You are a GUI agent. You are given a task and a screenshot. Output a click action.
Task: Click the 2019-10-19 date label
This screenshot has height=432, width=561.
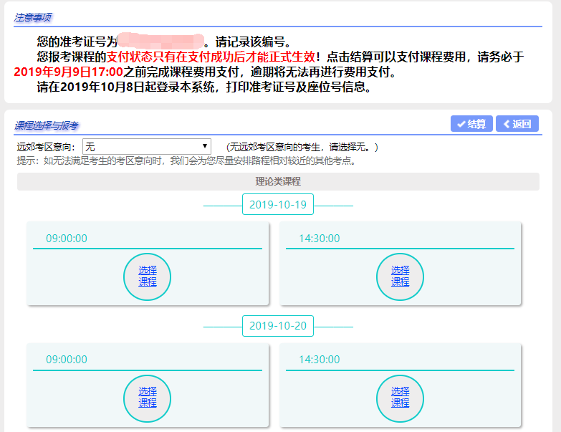[x=278, y=205]
